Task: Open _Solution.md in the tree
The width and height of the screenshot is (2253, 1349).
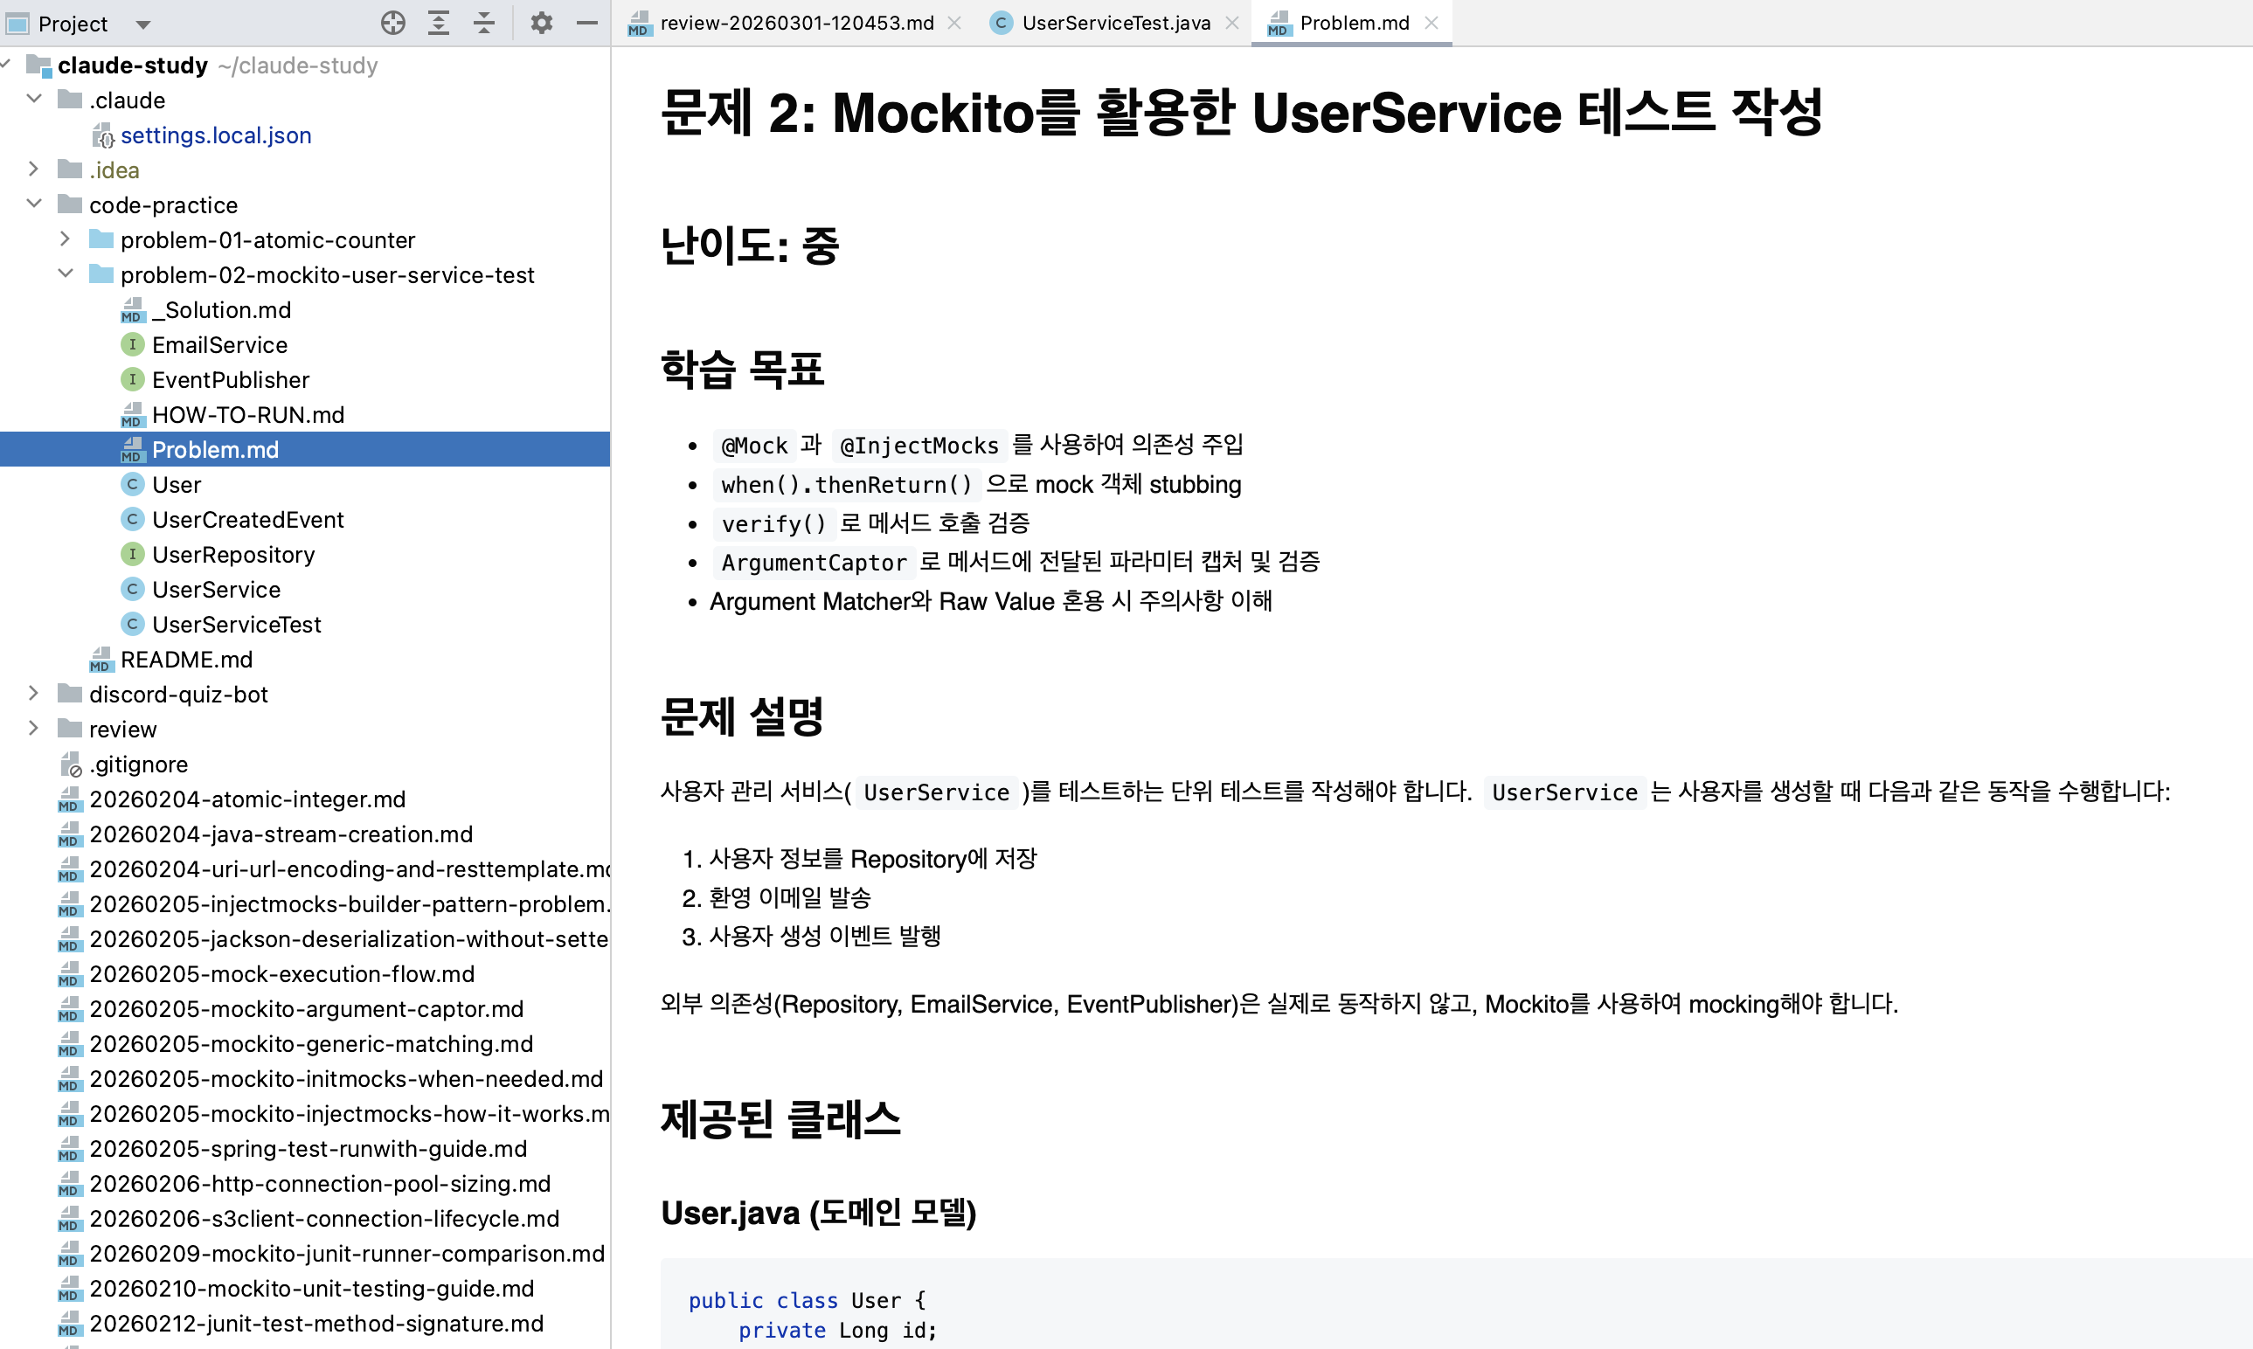Action: pyautogui.click(x=221, y=310)
